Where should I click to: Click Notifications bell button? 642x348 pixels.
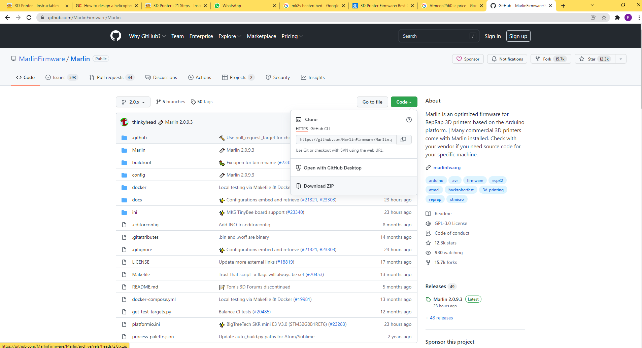pos(507,59)
